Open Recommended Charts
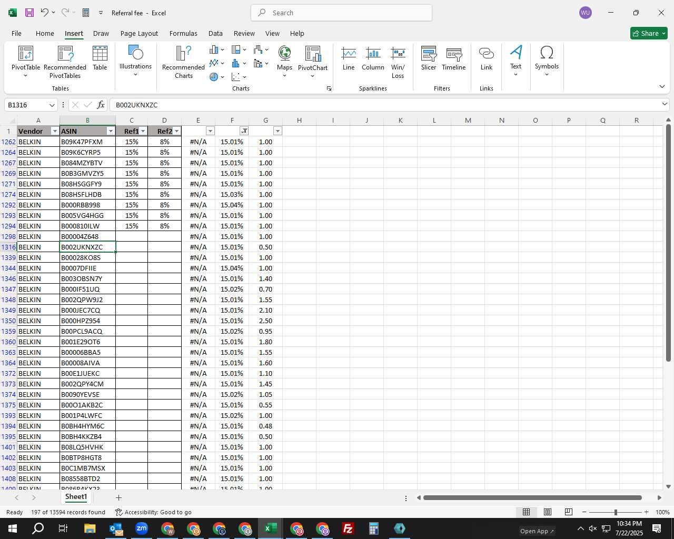The height and width of the screenshot is (539, 674). pos(183,62)
